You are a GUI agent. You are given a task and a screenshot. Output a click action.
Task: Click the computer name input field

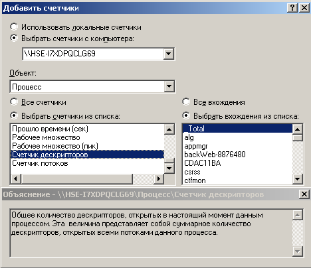pos(93,54)
